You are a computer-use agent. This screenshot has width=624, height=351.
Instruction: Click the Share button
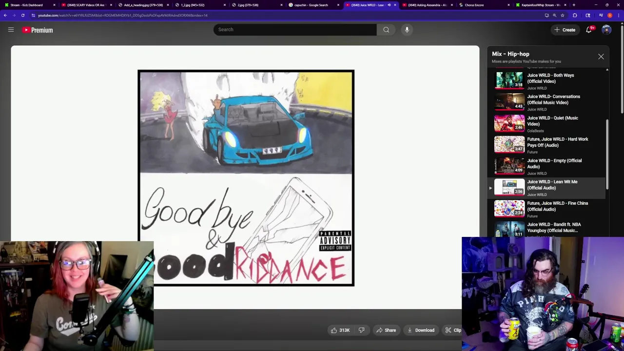pos(386,331)
